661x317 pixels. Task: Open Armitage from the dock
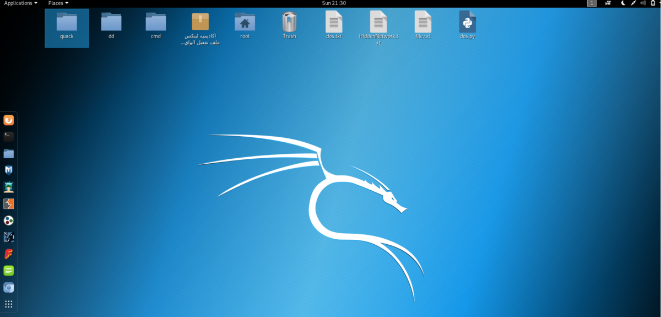(x=9, y=187)
